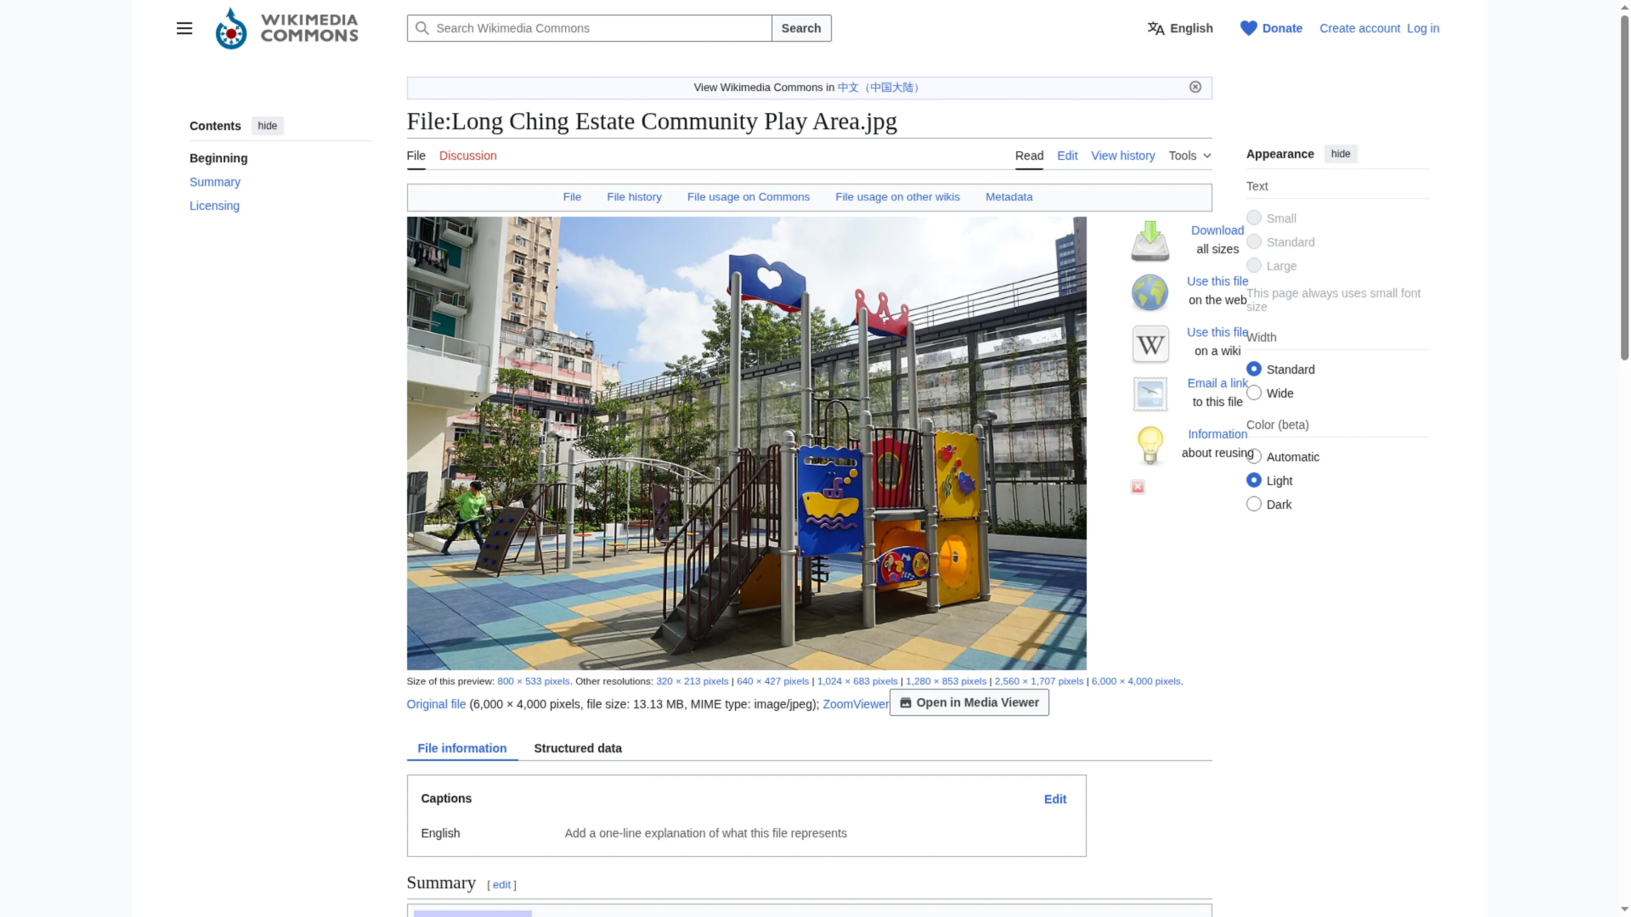Jump to Metadata section
The image size is (1631, 917).
tap(1009, 197)
